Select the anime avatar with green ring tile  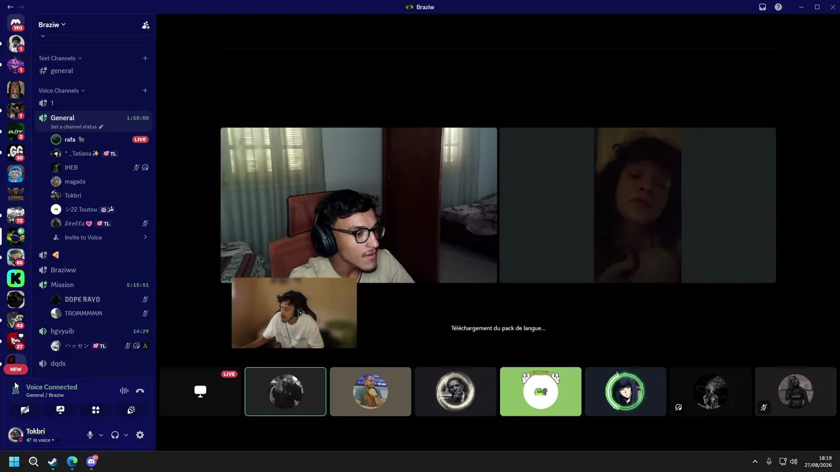click(625, 391)
